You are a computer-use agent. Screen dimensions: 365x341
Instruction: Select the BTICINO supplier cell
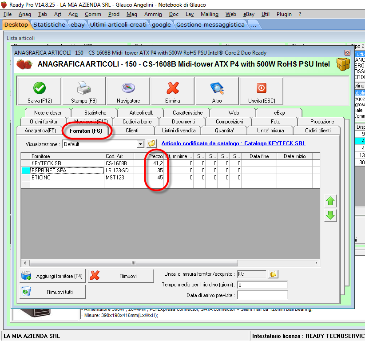point(67,177)
